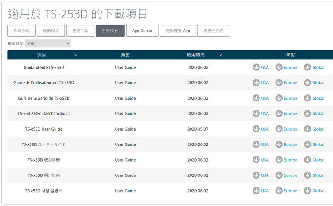Click the 2020-05-07 date cell
The image size is (333, 206).
click(198, 129)
